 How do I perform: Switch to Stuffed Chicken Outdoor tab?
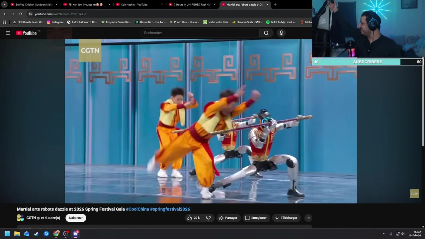[x=33, y=5]
